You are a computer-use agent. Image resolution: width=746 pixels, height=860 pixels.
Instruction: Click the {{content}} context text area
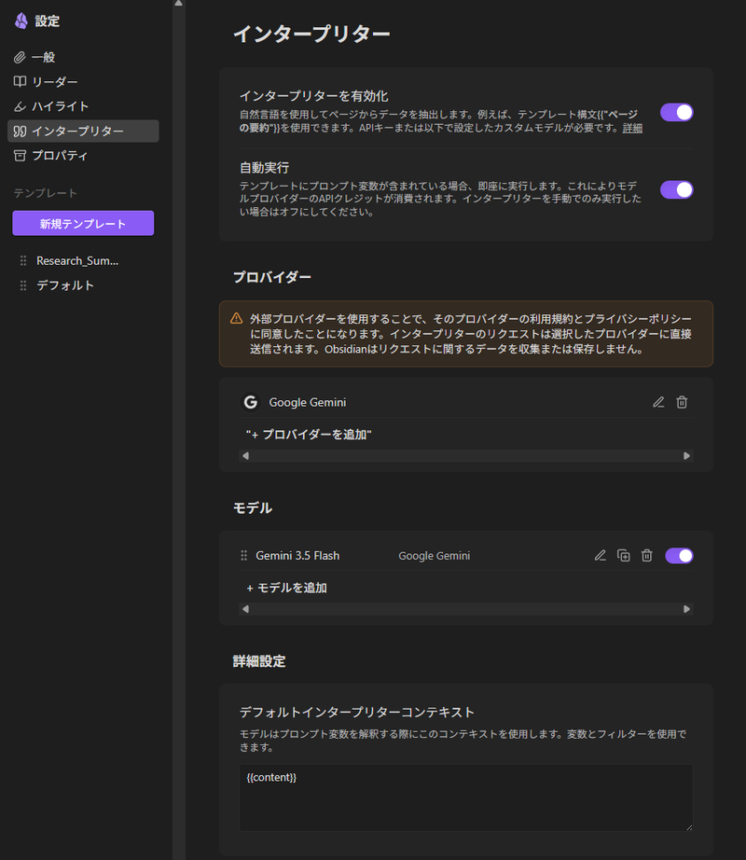(466, 798)
